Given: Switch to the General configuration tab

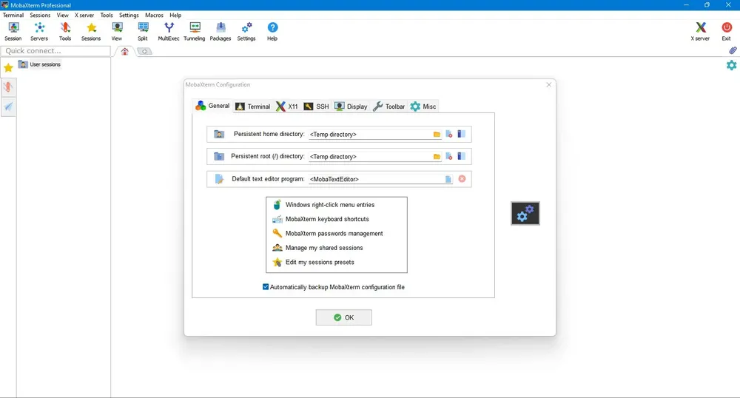Looking at the screenshot, I should pos(213,106).
